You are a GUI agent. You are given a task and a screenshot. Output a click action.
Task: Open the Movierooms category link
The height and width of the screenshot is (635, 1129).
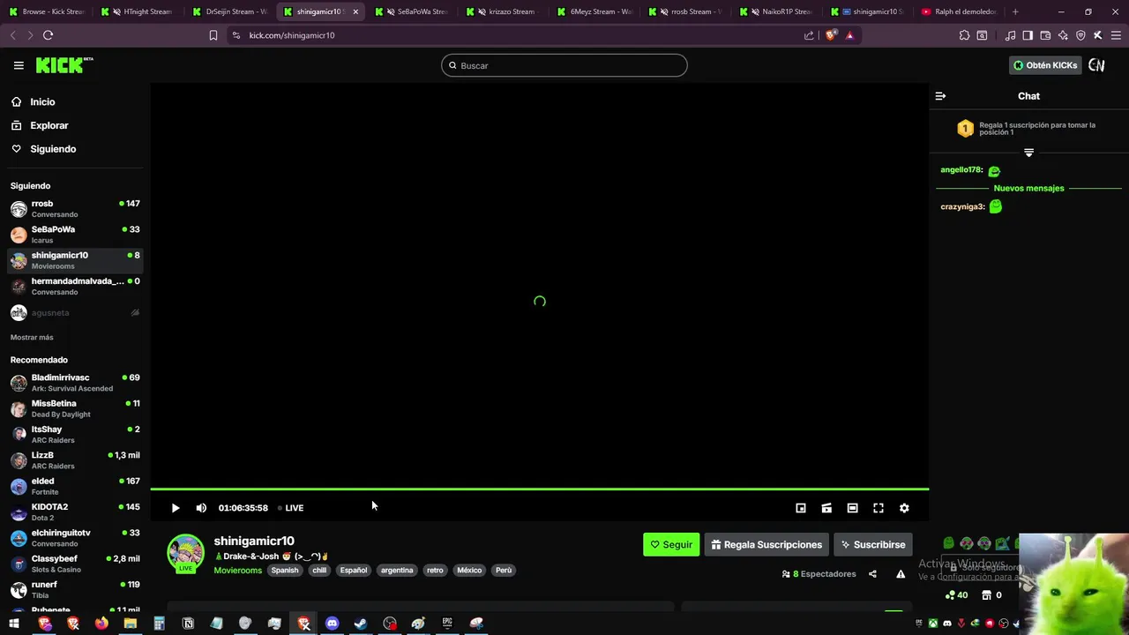[237, 571]
